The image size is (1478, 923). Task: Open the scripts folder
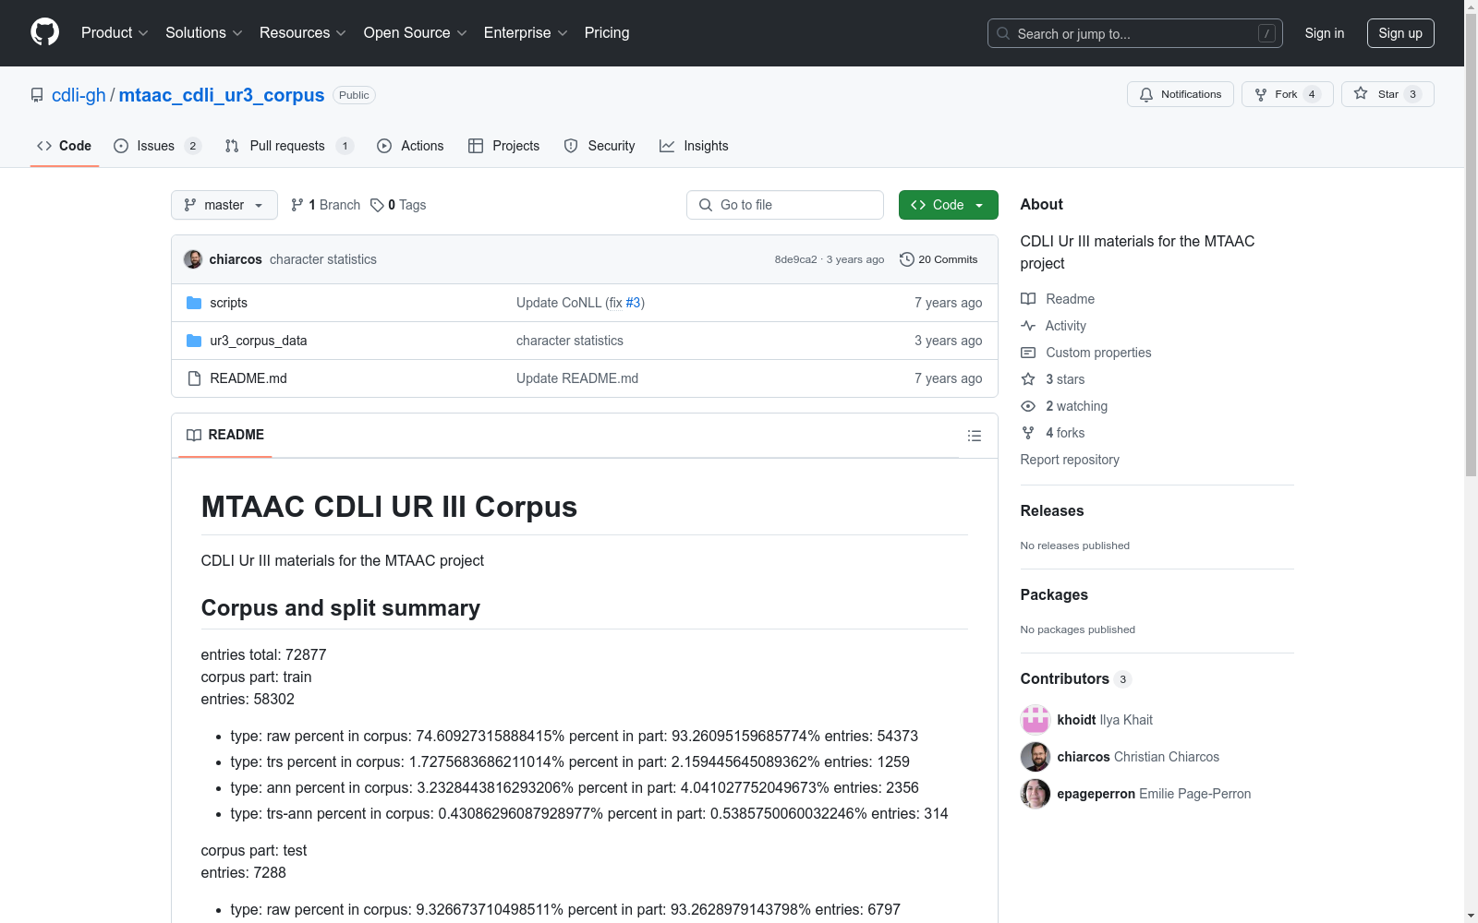[228, 303]
